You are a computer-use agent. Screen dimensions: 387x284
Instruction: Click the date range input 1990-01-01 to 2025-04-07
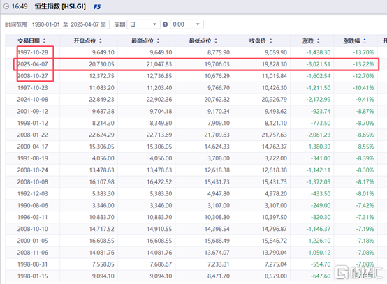69,24
